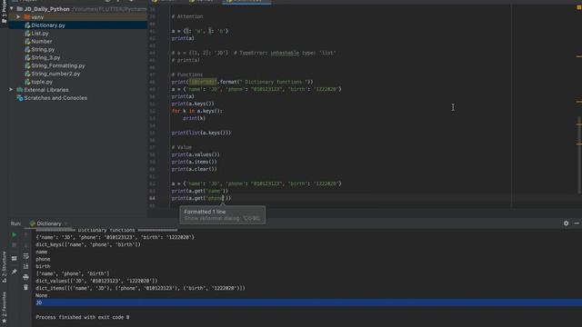This screenshot has width=582, height=327.
Task: Click 'Process finished with exit code 0'
Action: pyautogui.click(x=83, y=317)
